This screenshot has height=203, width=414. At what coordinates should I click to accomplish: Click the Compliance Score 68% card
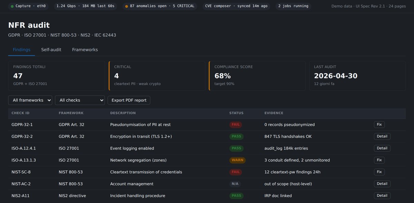point(257,76)
